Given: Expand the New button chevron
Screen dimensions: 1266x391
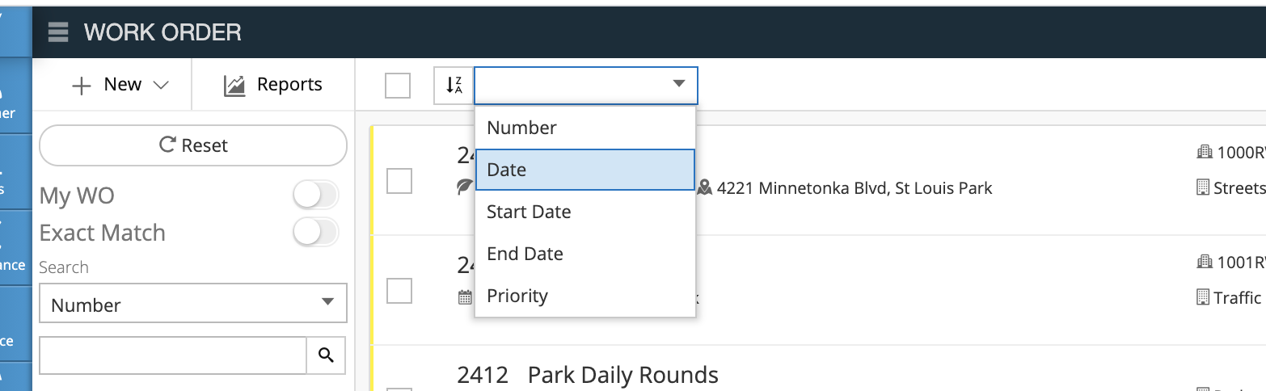Looking at the screenshot, I should click(x=160, y=85).
